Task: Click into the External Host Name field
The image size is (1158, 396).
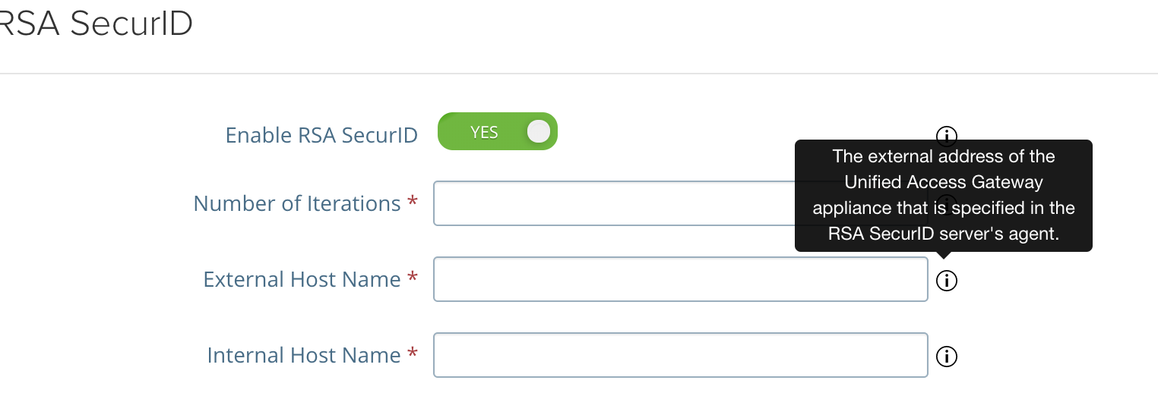Action: (681, 279)
